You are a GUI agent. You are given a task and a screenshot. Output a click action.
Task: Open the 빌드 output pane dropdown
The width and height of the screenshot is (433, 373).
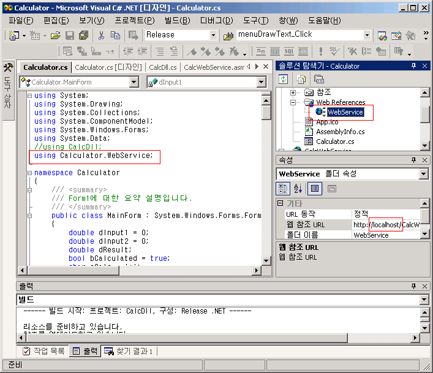point(424,300)
